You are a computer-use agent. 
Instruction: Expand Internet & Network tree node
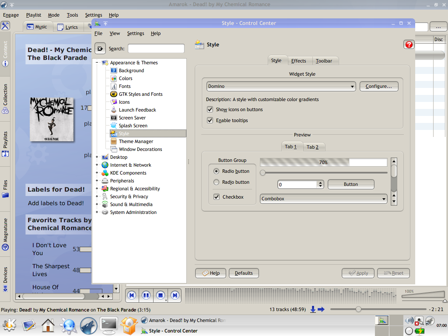tap(97, 165)
